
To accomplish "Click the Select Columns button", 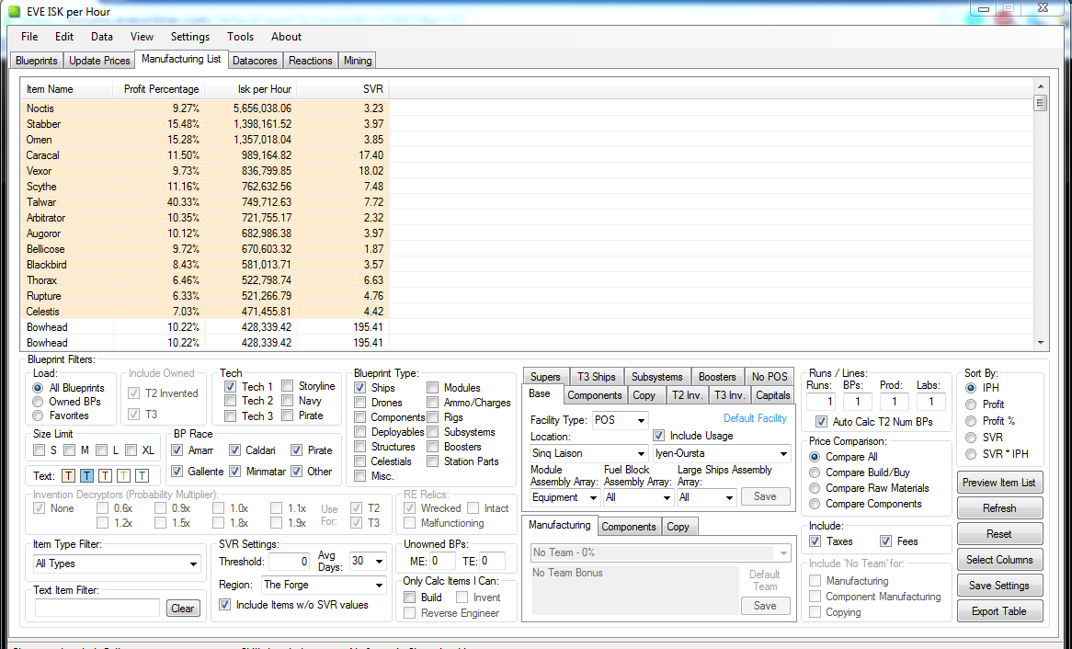I will [x=998, y=560].
